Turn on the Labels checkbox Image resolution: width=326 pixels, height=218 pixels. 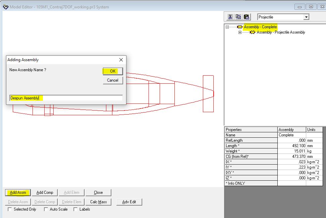[x=75, y=209]
